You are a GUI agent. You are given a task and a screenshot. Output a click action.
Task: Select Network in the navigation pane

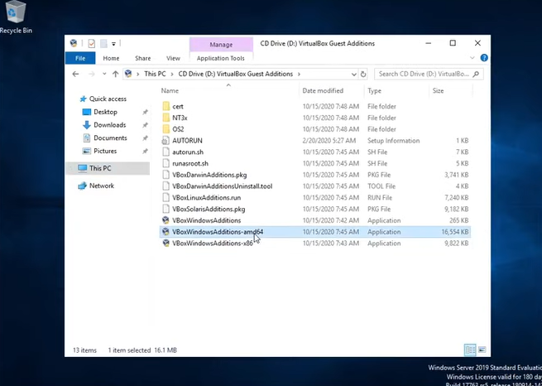(102, 186)
